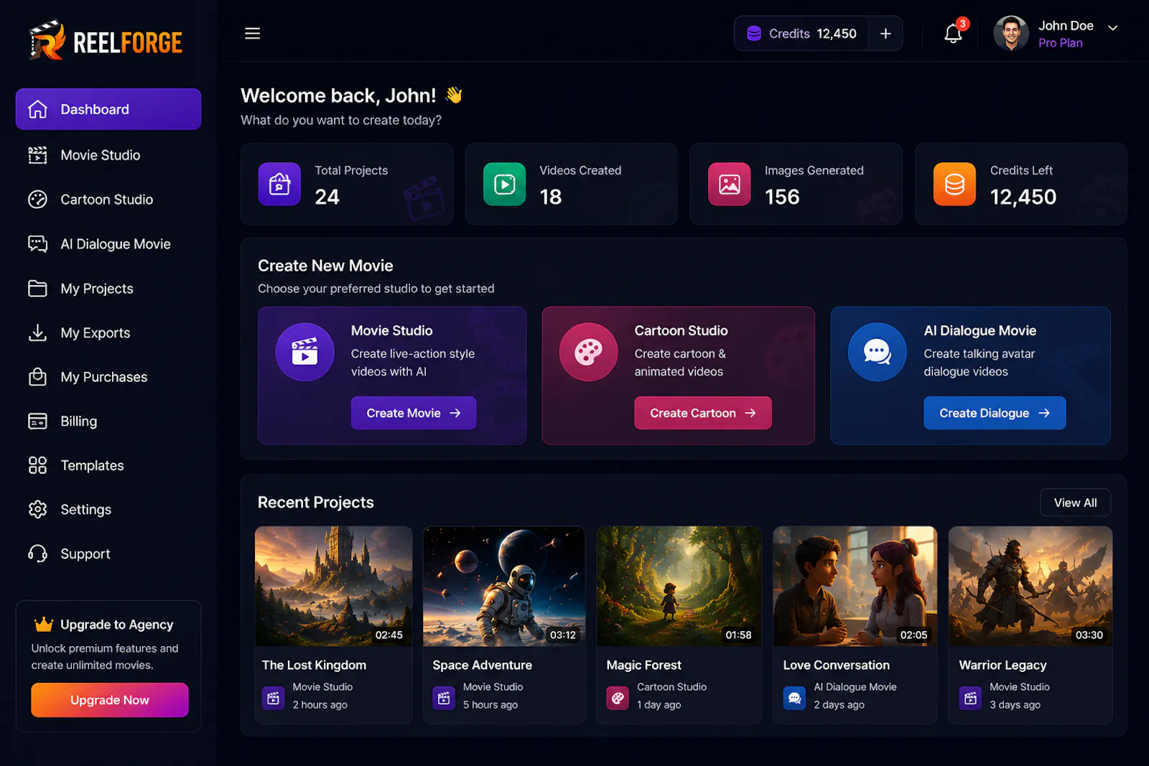Click John Doe profile avatar

(x=1011, y=34)
